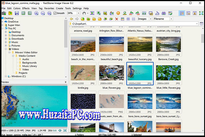Click the clone stamp icon
Screen dimensions: 205x137
pos(125,13)
